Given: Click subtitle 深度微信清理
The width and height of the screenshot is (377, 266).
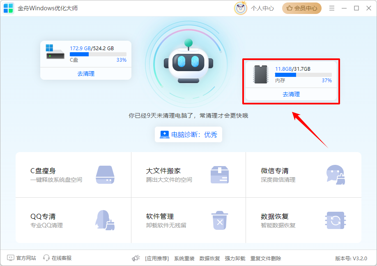Looking at the screenshot, I should point(278,180).
